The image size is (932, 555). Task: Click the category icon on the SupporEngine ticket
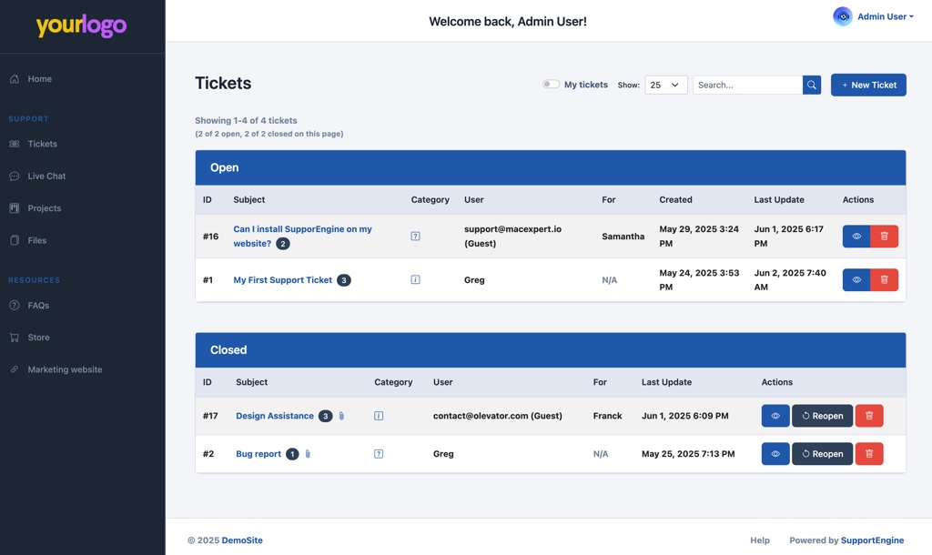(x=415, y=235)
